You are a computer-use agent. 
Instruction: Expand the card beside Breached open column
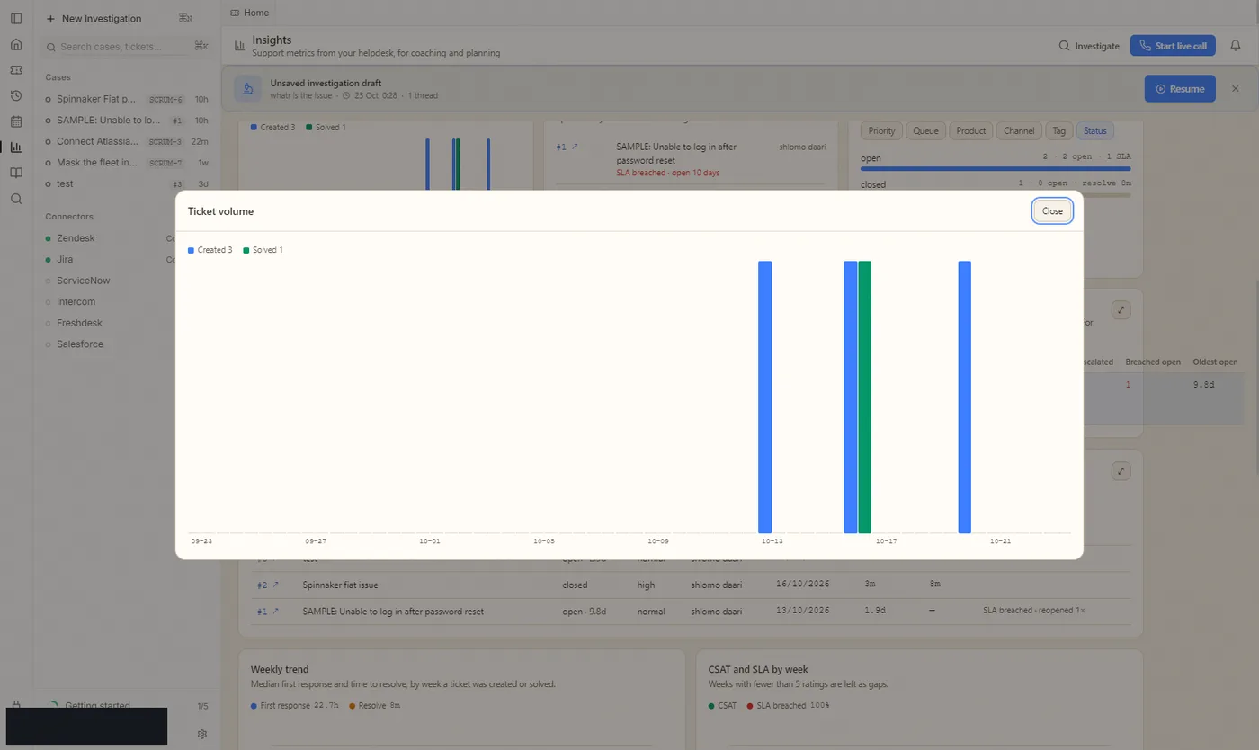[1121, 309]
